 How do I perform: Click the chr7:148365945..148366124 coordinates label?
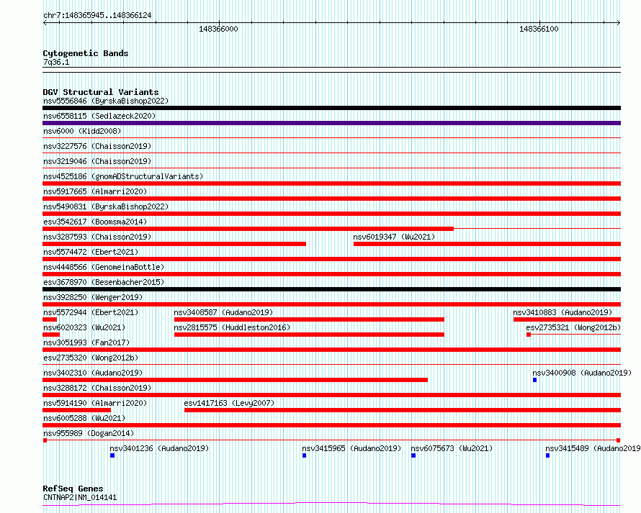[97, 15]
